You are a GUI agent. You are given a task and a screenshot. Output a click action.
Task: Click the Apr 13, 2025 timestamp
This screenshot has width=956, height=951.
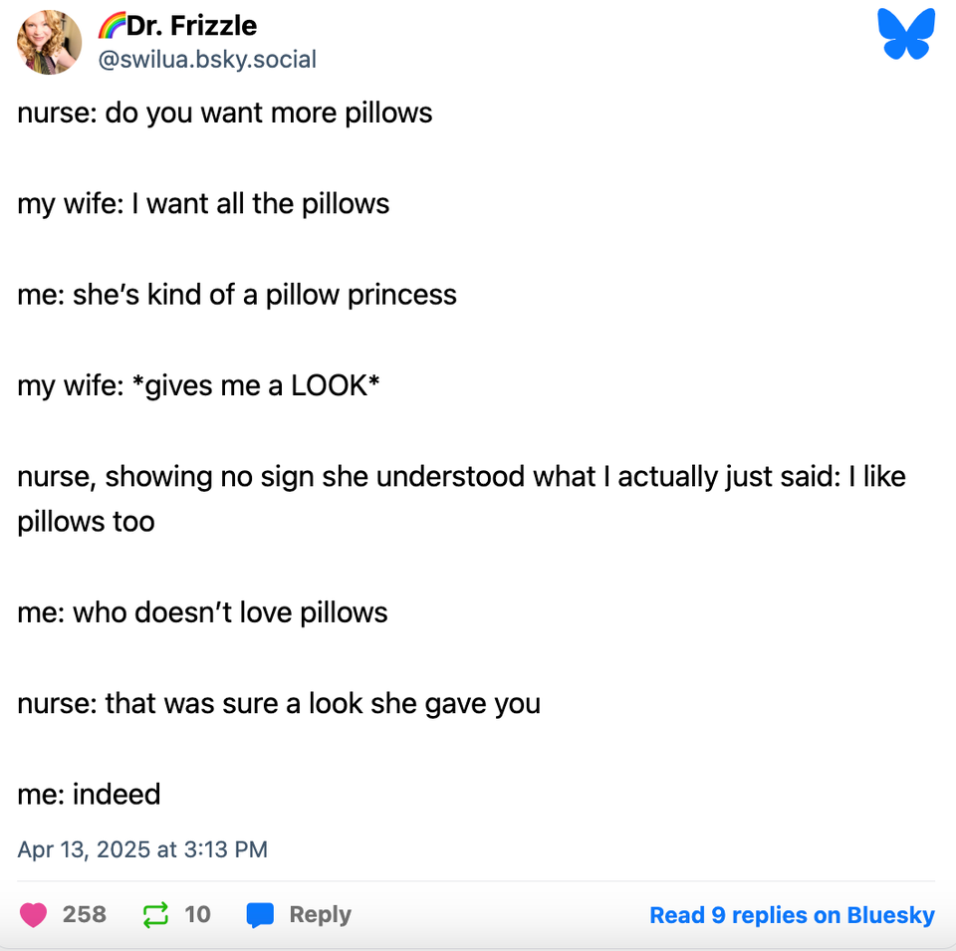tap(142, 849)
